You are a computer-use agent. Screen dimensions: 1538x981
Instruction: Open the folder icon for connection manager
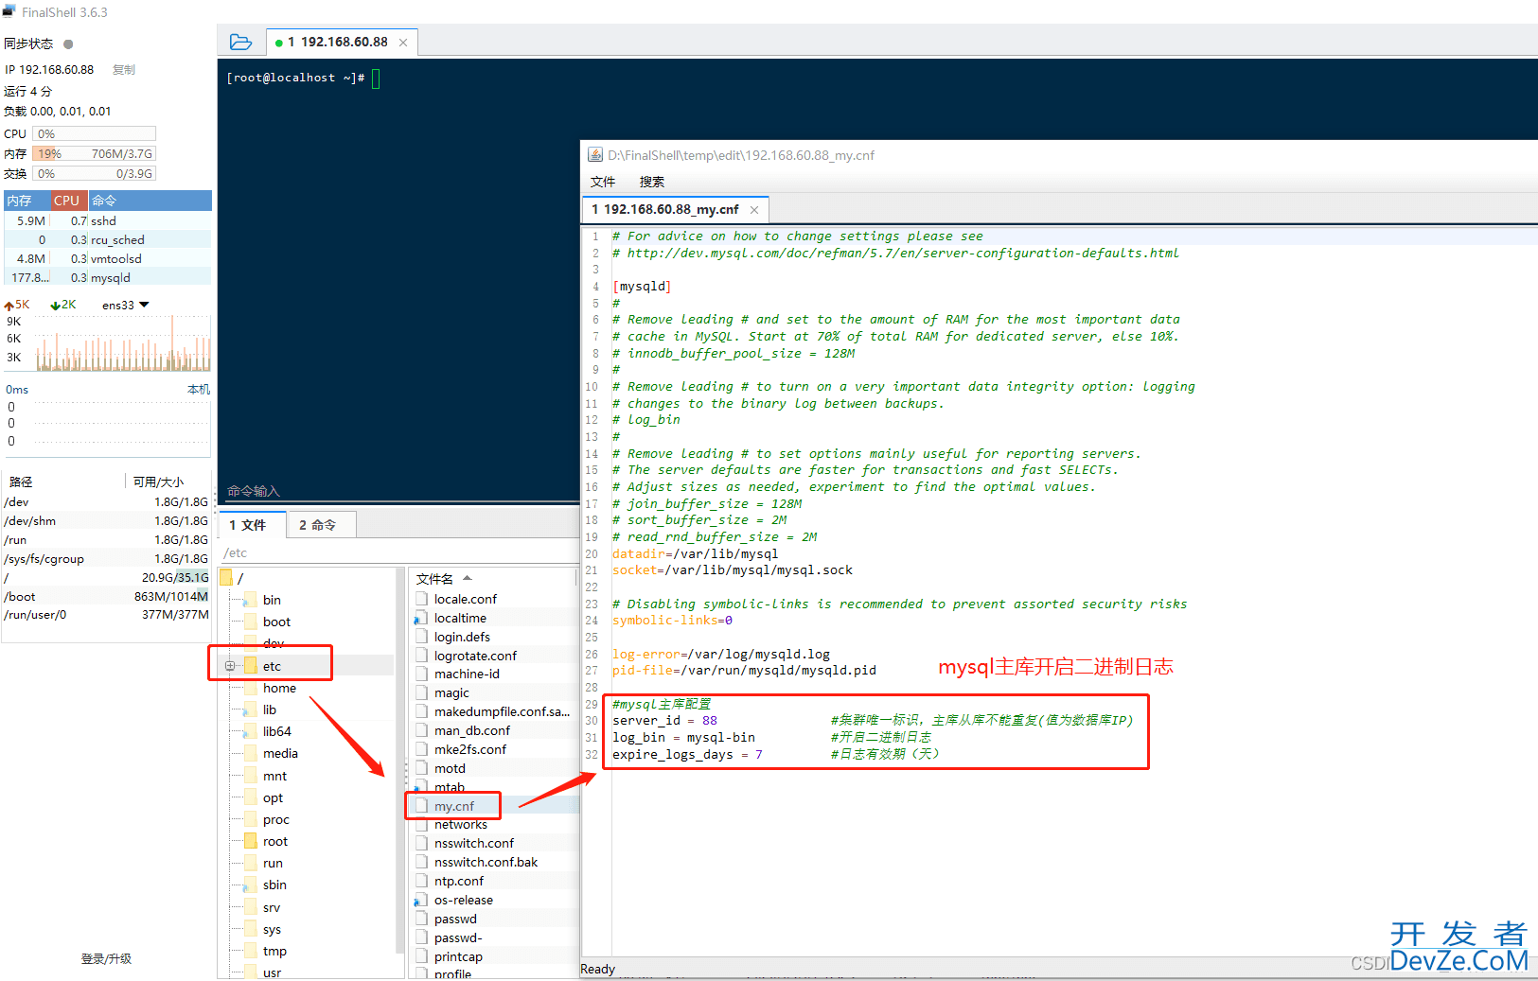tap(240, 42)
